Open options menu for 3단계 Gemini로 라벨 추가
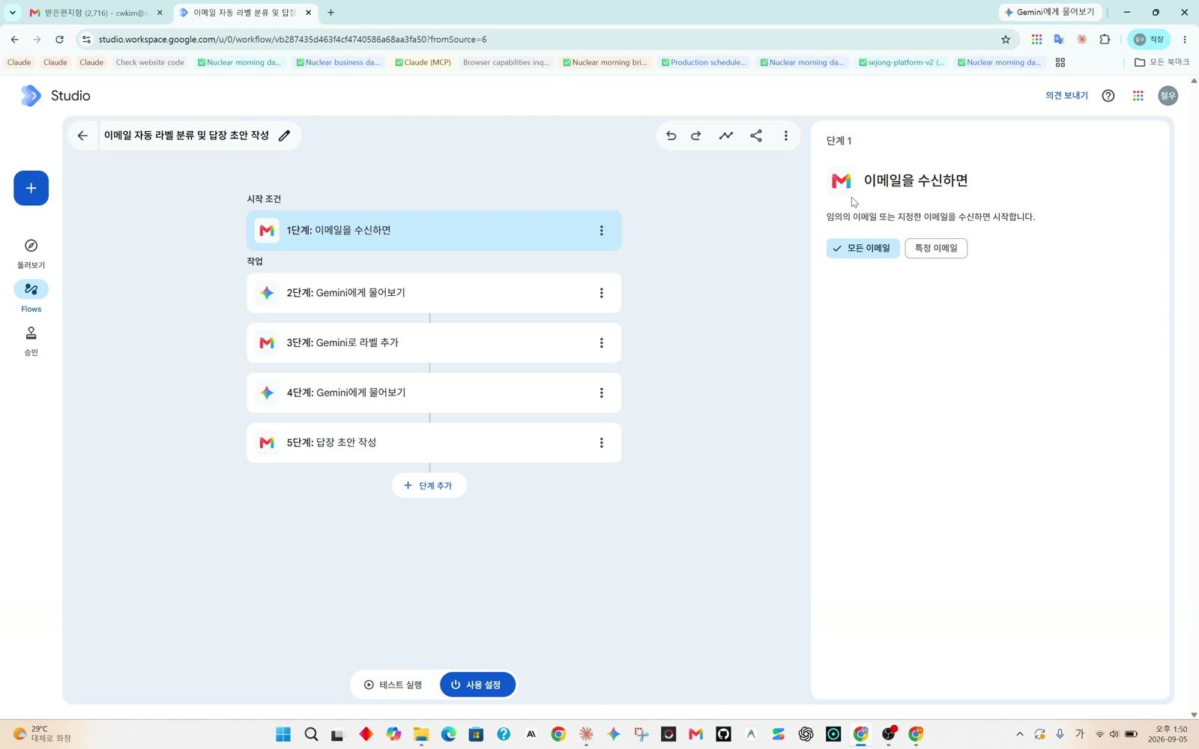This screenshot has width=1199, height=749. pyautogui.click(x=601, y=343)
